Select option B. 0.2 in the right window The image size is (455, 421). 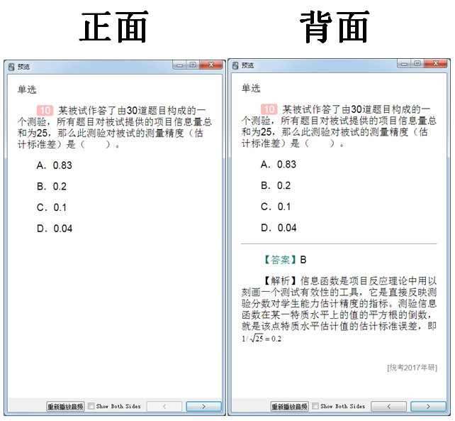pos(276,185)
